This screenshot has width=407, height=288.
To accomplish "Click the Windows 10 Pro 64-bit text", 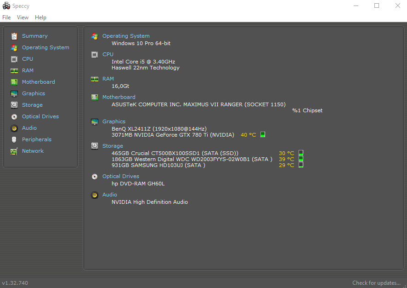I will click(141, 43).
